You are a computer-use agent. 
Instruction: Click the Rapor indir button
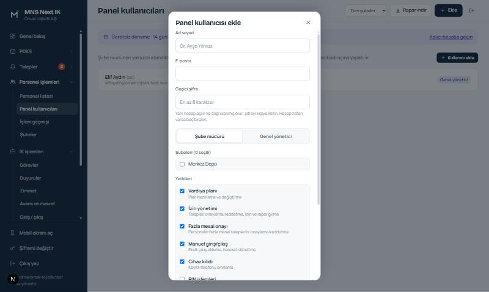[x=411, y=10]
